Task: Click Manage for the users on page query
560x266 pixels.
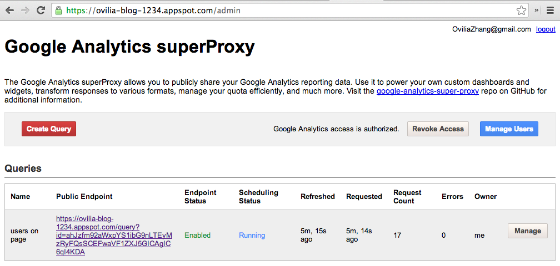Action: [x=527, y=231]
